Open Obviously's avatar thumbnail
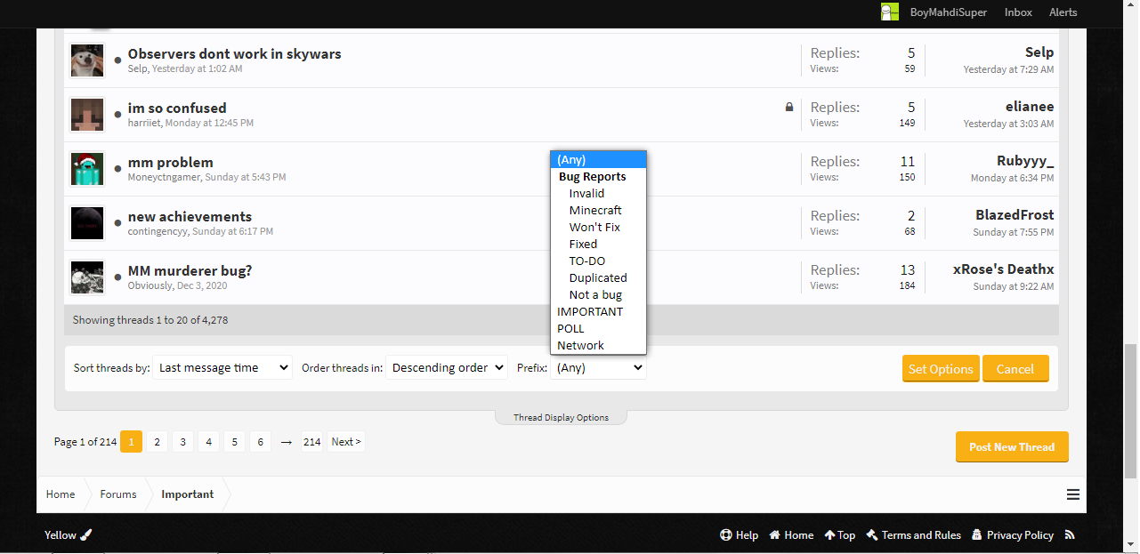The height and width of the screenshot is (554, 1140). (x=87, y=277)
